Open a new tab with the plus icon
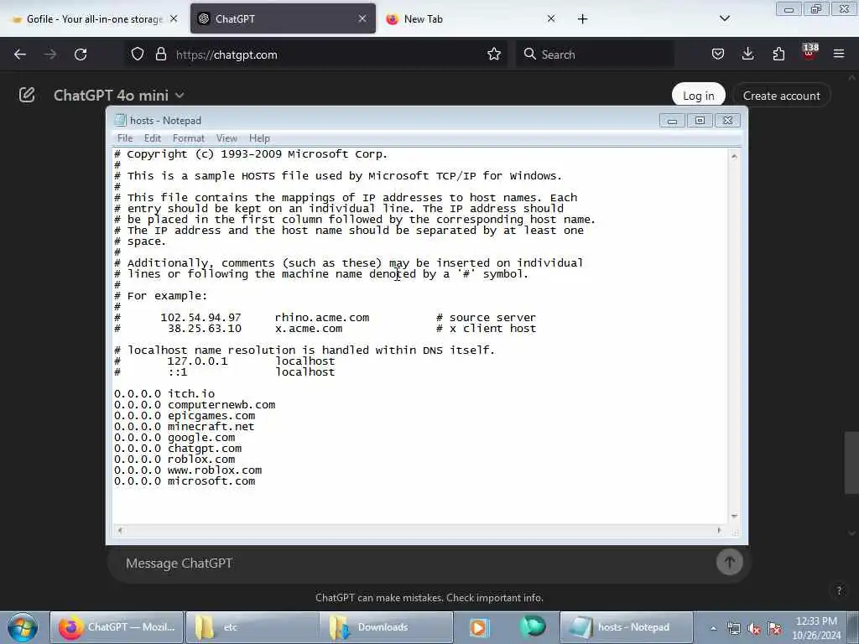Screen dimensions: 859x644 click(x=582, y=19)
